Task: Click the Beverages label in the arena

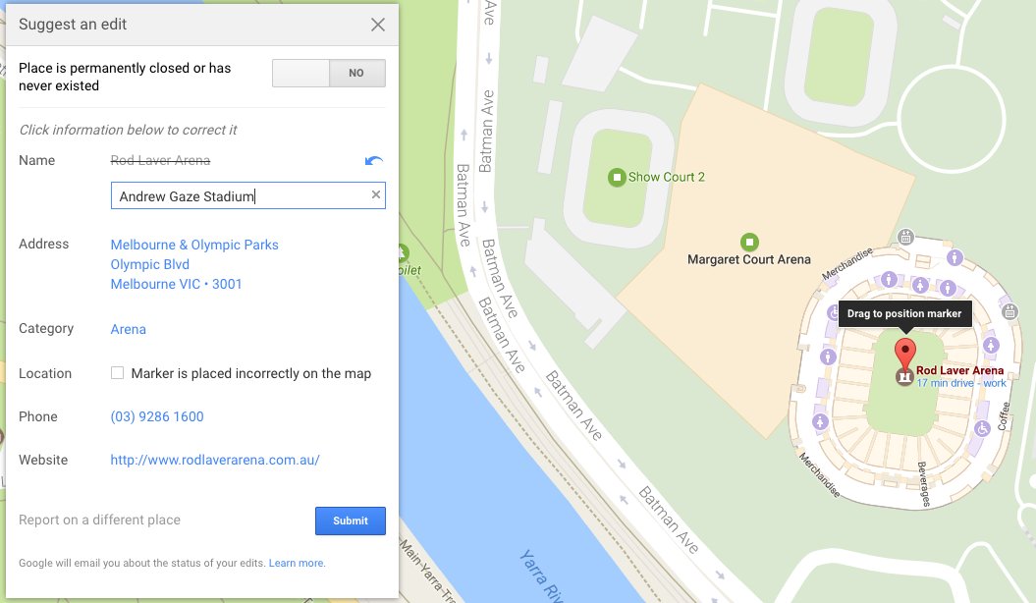Action: click(924, 484)
